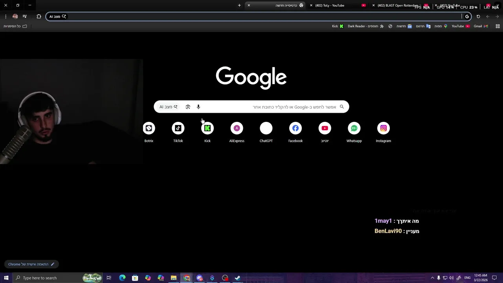Screen dimensions: 503x283
Task: Show hidden system tray icons
Action: pos(432,278)
